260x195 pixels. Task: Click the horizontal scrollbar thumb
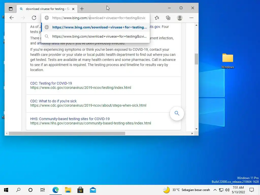(67, 133)
